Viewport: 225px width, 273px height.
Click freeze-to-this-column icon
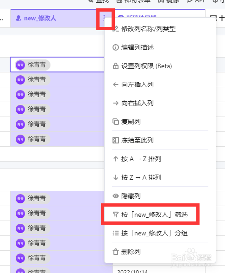(x=116, y=140)
